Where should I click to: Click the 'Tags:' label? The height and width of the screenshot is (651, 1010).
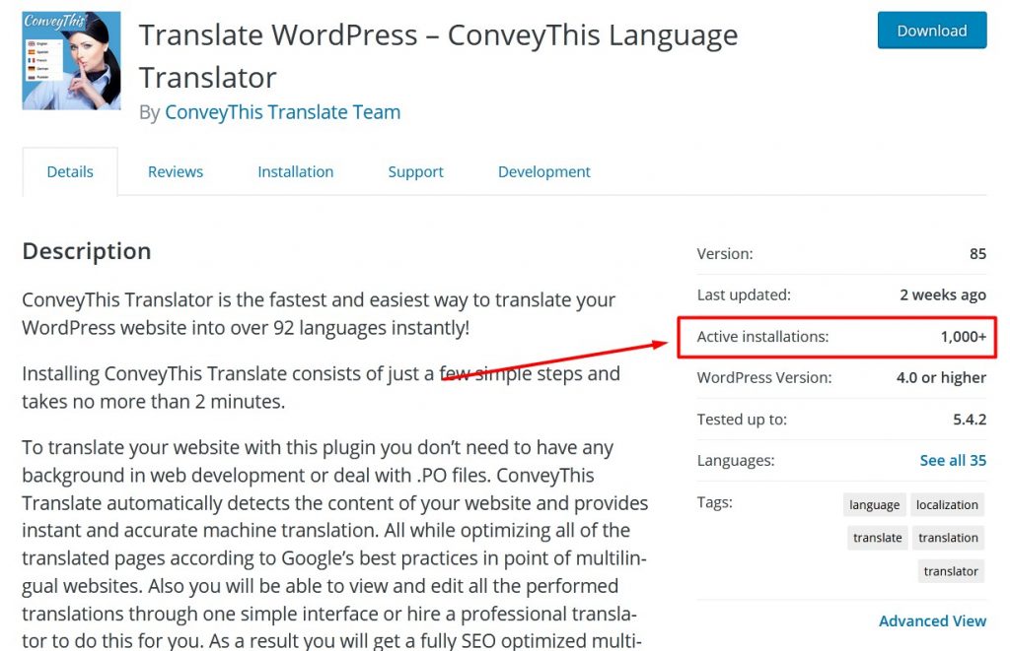tap(715, 502)
